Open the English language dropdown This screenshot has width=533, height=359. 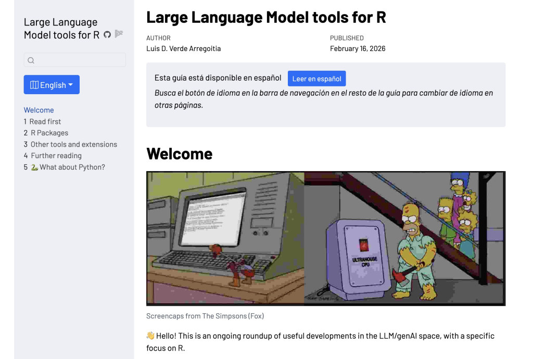click(52, 85)
